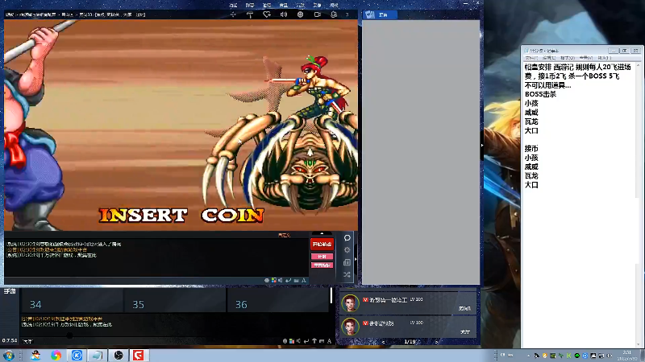
Task: Click the chat input field at bottom
Action: (152, 341)
